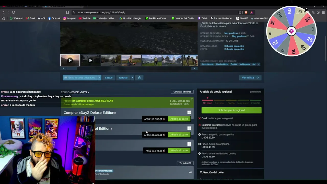Click the center of the spin wheel
The image size is (327, 184).
pos(291,31)
